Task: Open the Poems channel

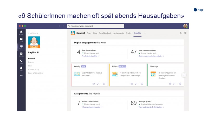Action: click(31, 62)
